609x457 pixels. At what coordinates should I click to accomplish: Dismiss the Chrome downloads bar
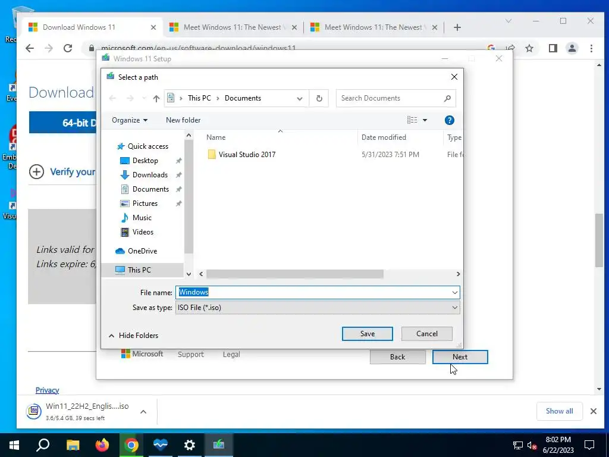click(593, 411)
